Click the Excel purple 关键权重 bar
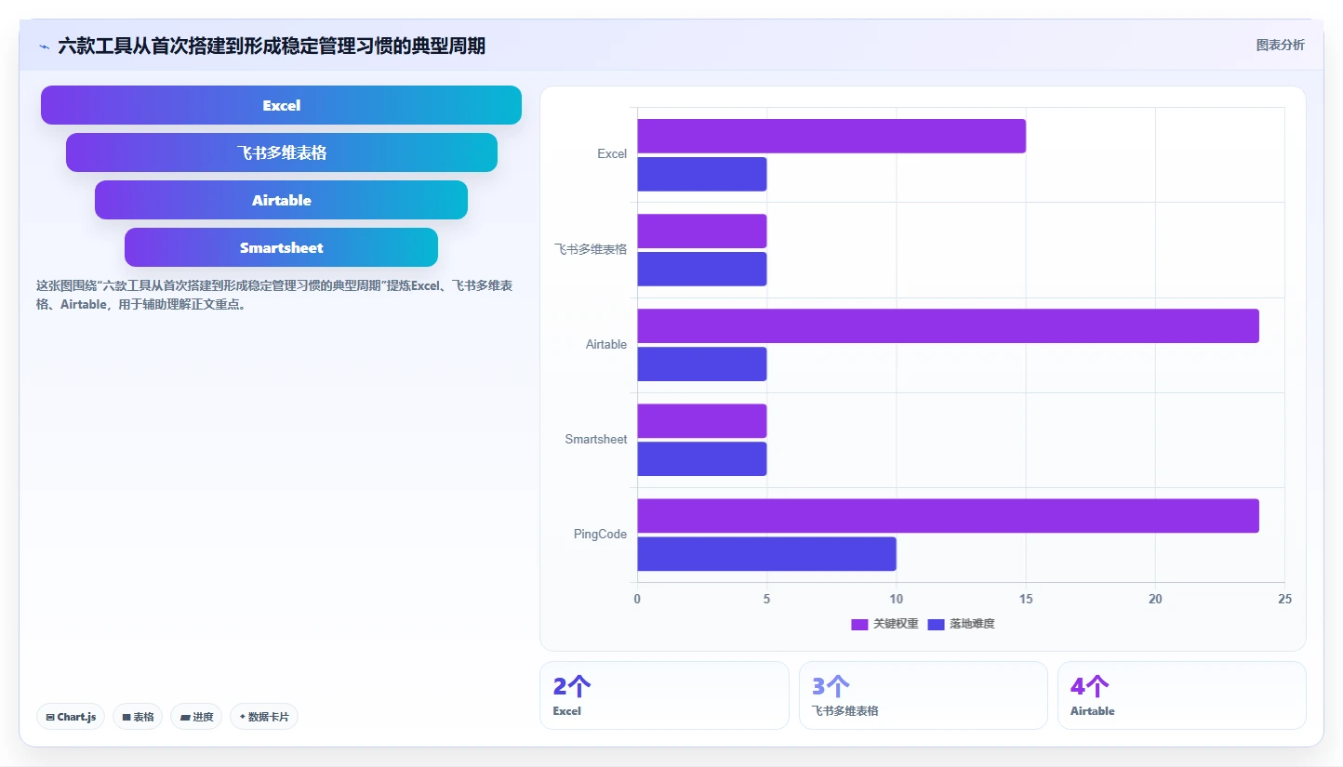The image size is (1343, 767). (831, 136)
